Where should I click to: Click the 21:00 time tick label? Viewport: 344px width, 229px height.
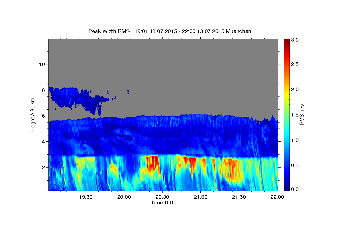[201, 197]
